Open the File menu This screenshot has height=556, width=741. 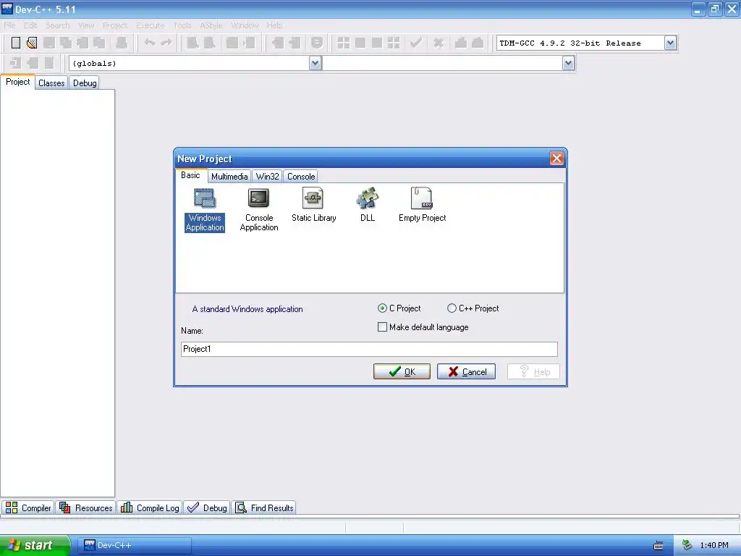coord(10,25)
